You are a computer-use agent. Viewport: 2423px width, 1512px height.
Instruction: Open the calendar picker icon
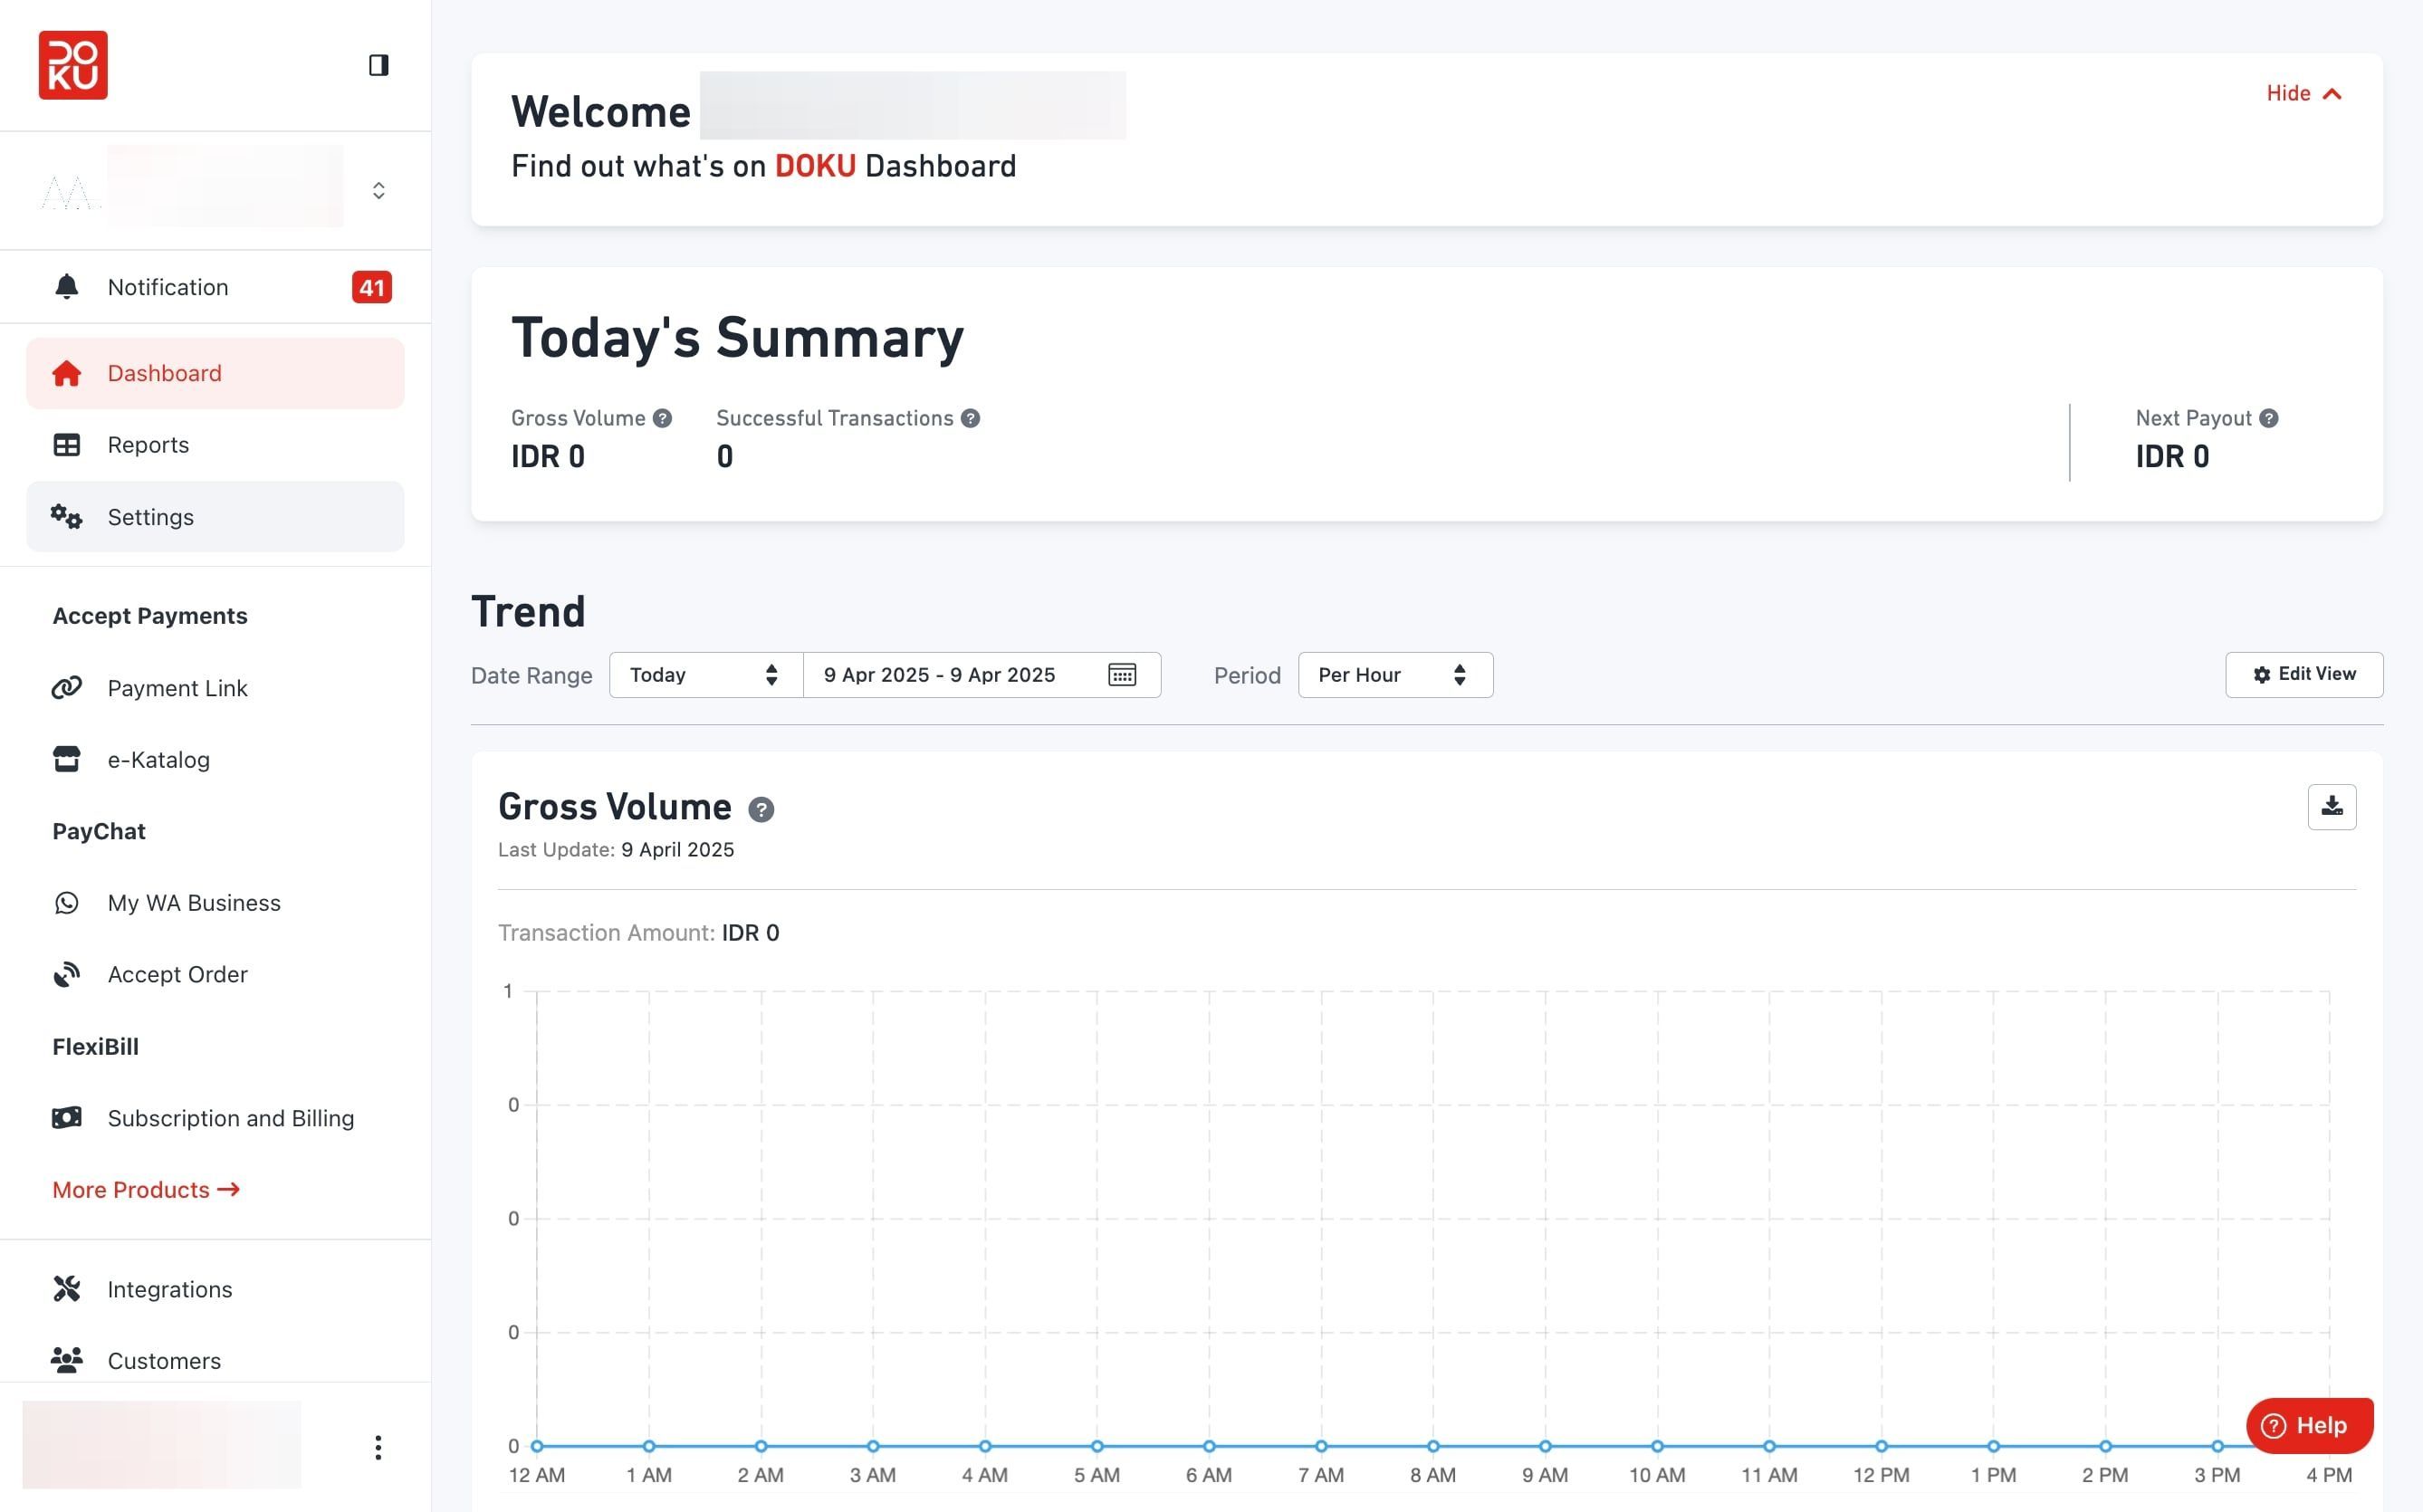(1122, 675)
